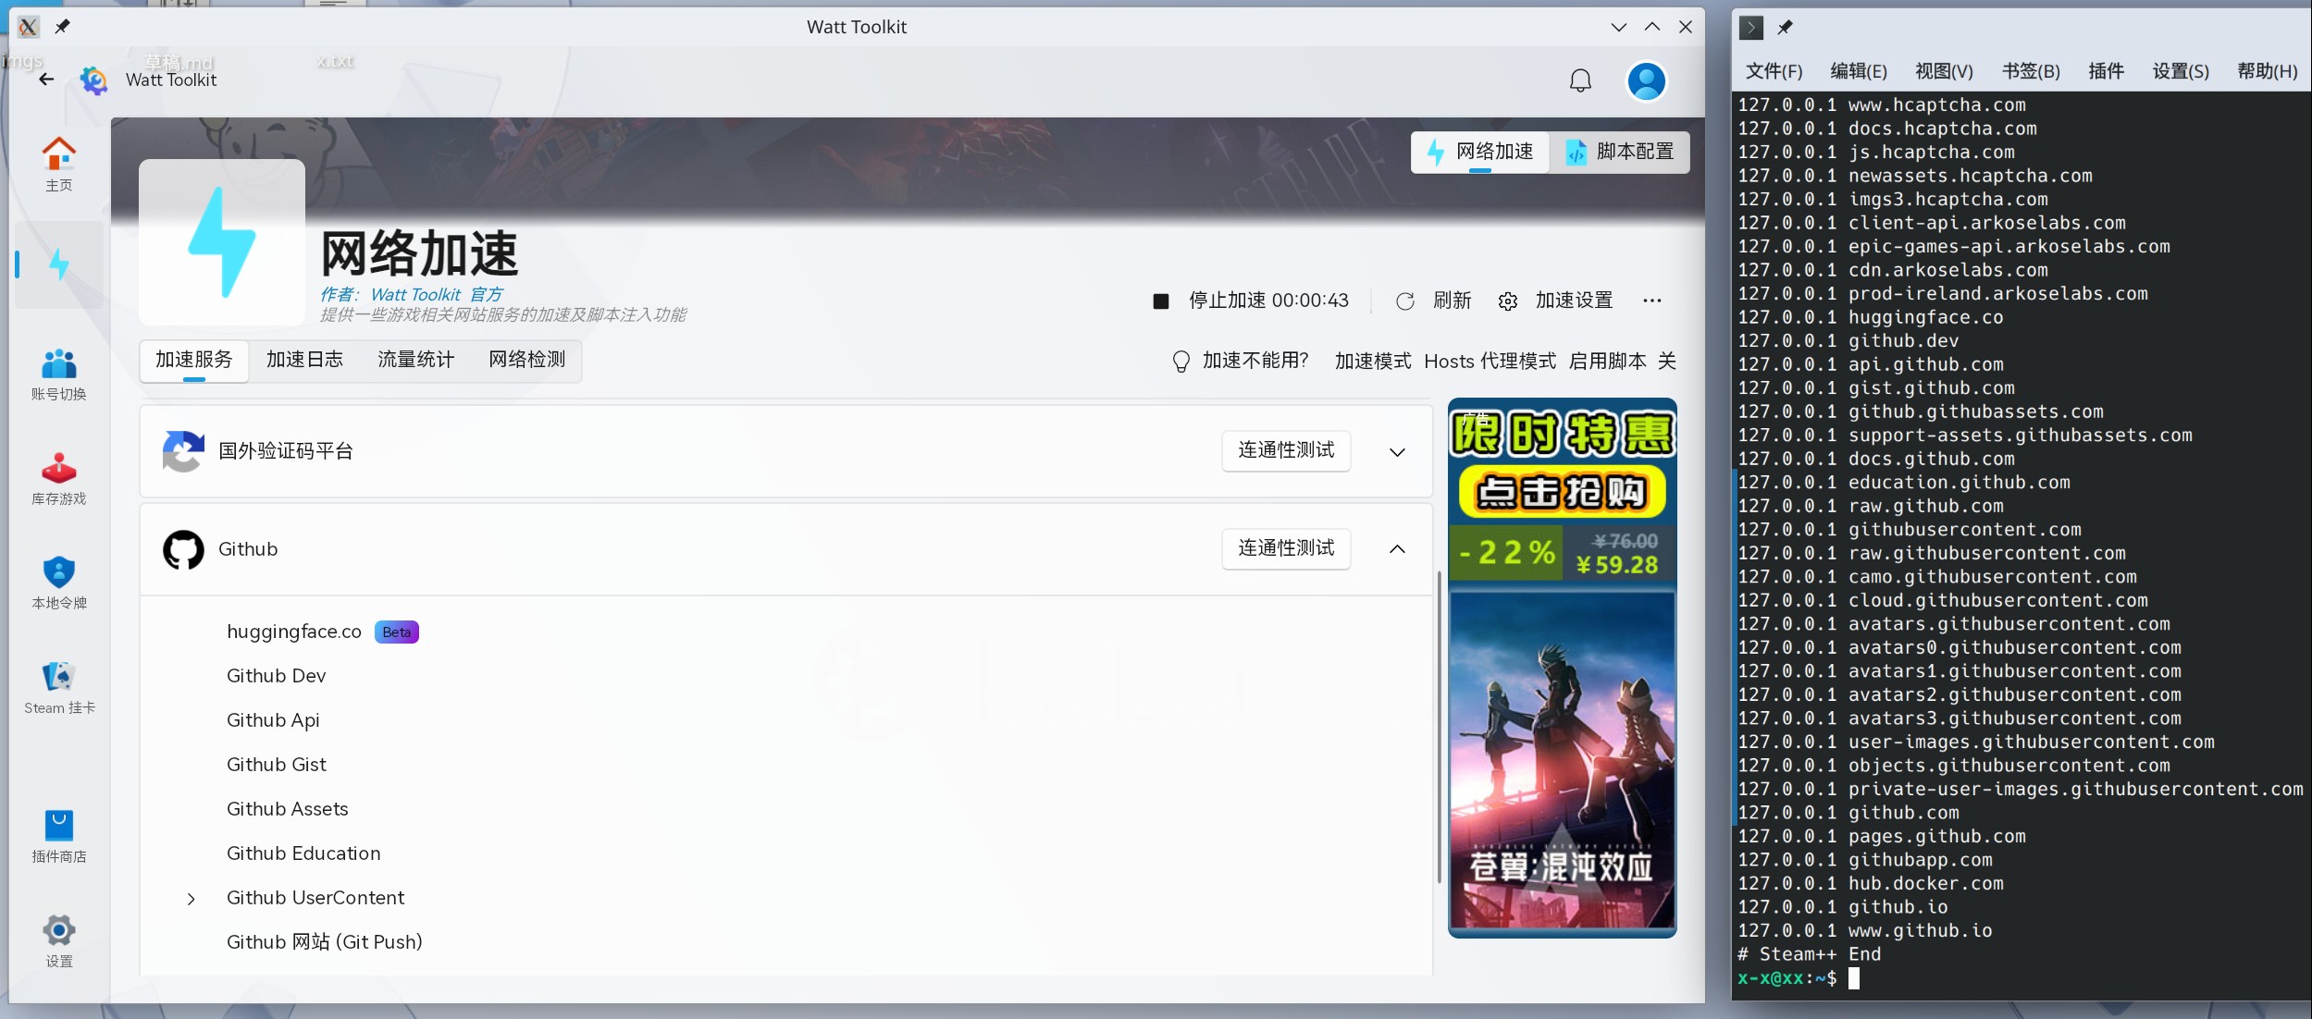Click the stop acceleration square icon
The height and width of the screenshot is (1019, 2312).
[1160, 301]
